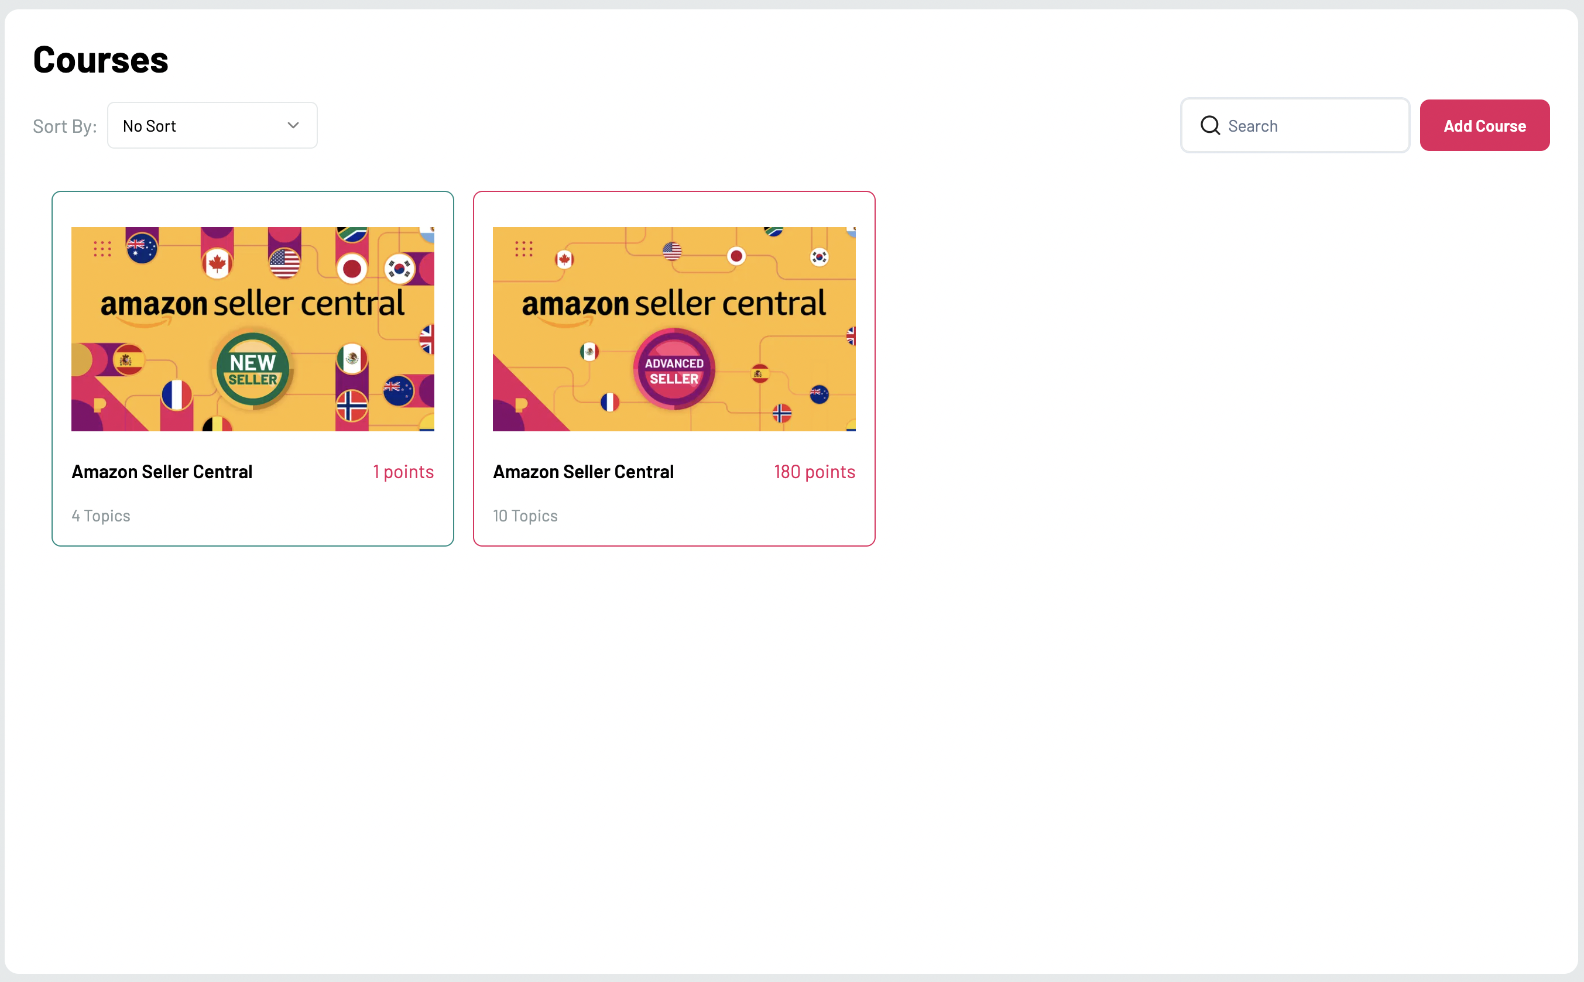Screen dimensions: 1584x982
Task: Click the pink ADVANCED SELLER badge
Action: [674, 370]
